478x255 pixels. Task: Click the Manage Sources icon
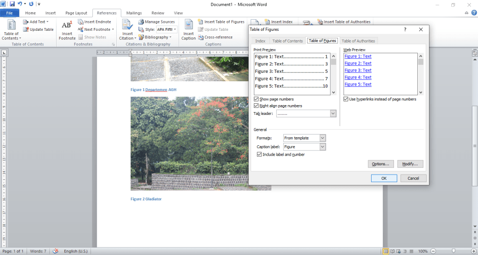(141, 22)
